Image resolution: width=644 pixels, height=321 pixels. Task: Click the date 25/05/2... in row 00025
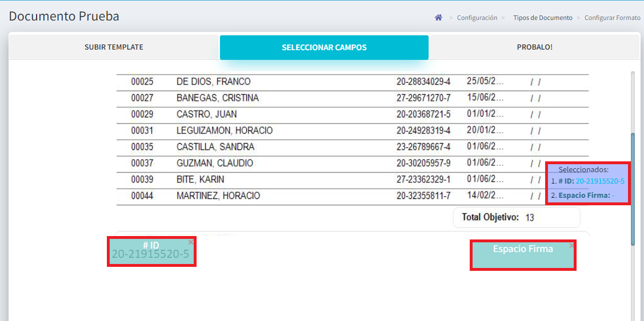point(485,80)
